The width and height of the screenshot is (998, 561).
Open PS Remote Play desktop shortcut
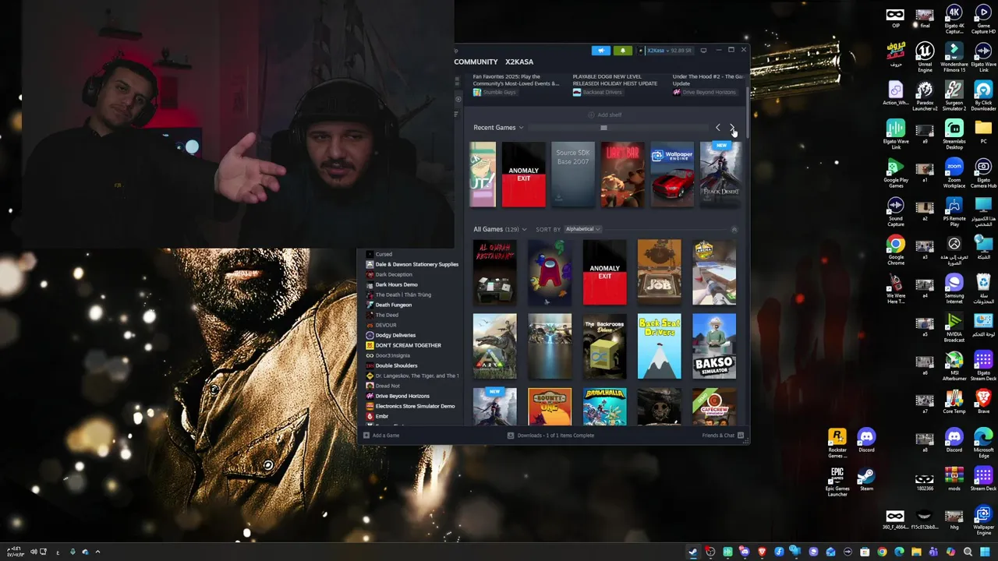click(954, 211)
